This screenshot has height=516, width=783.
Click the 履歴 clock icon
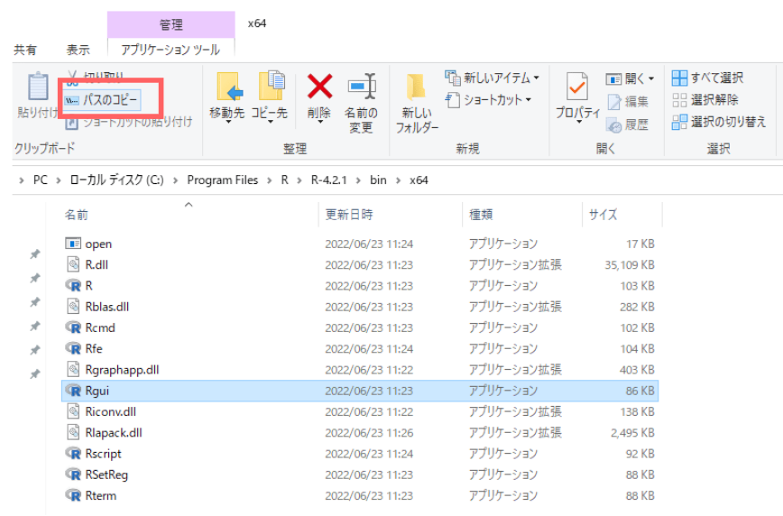[x=613, y=125]
